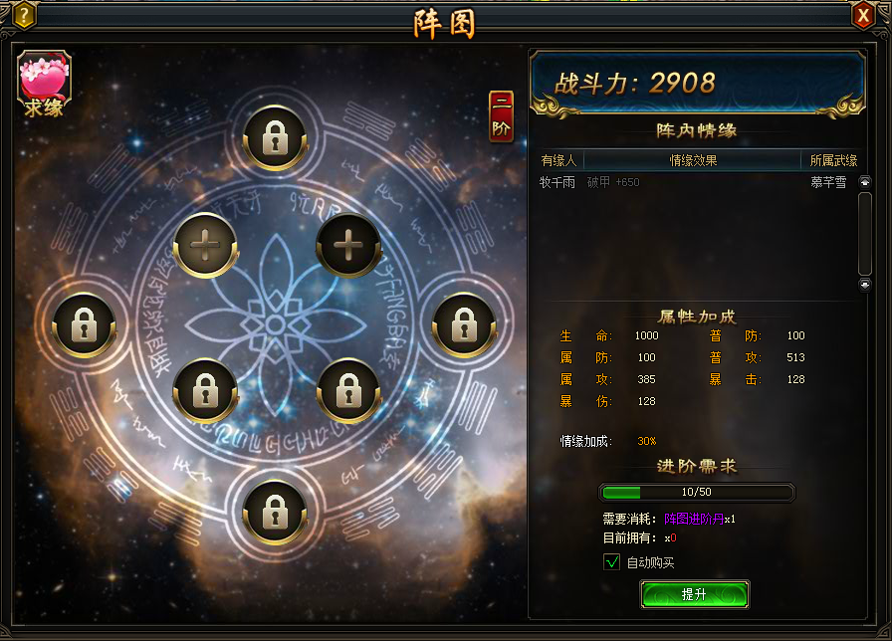The height and width of the screenshot is (641, 892).
Task: Select the inner lower-left locked slot
Action: tap(205, 391)
